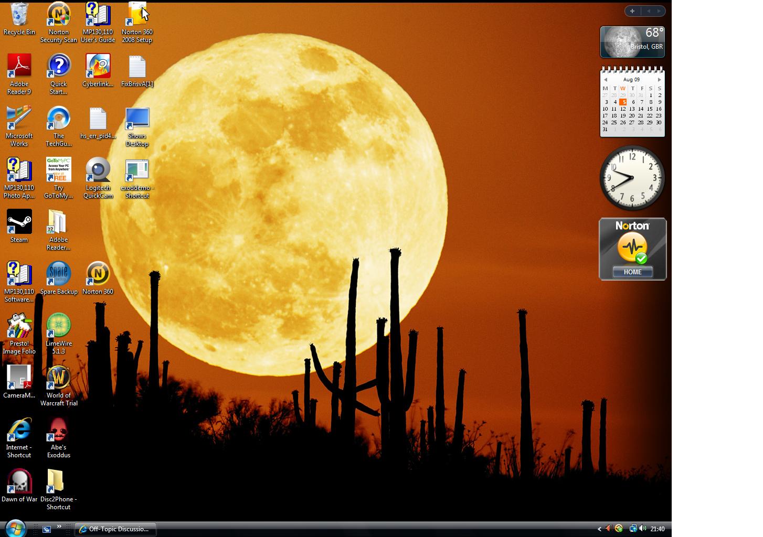Click the volume speaker tray icon
The image size is (763, 537).
pos(643,529)
